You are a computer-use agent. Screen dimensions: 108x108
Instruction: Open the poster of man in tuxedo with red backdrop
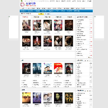58,25
